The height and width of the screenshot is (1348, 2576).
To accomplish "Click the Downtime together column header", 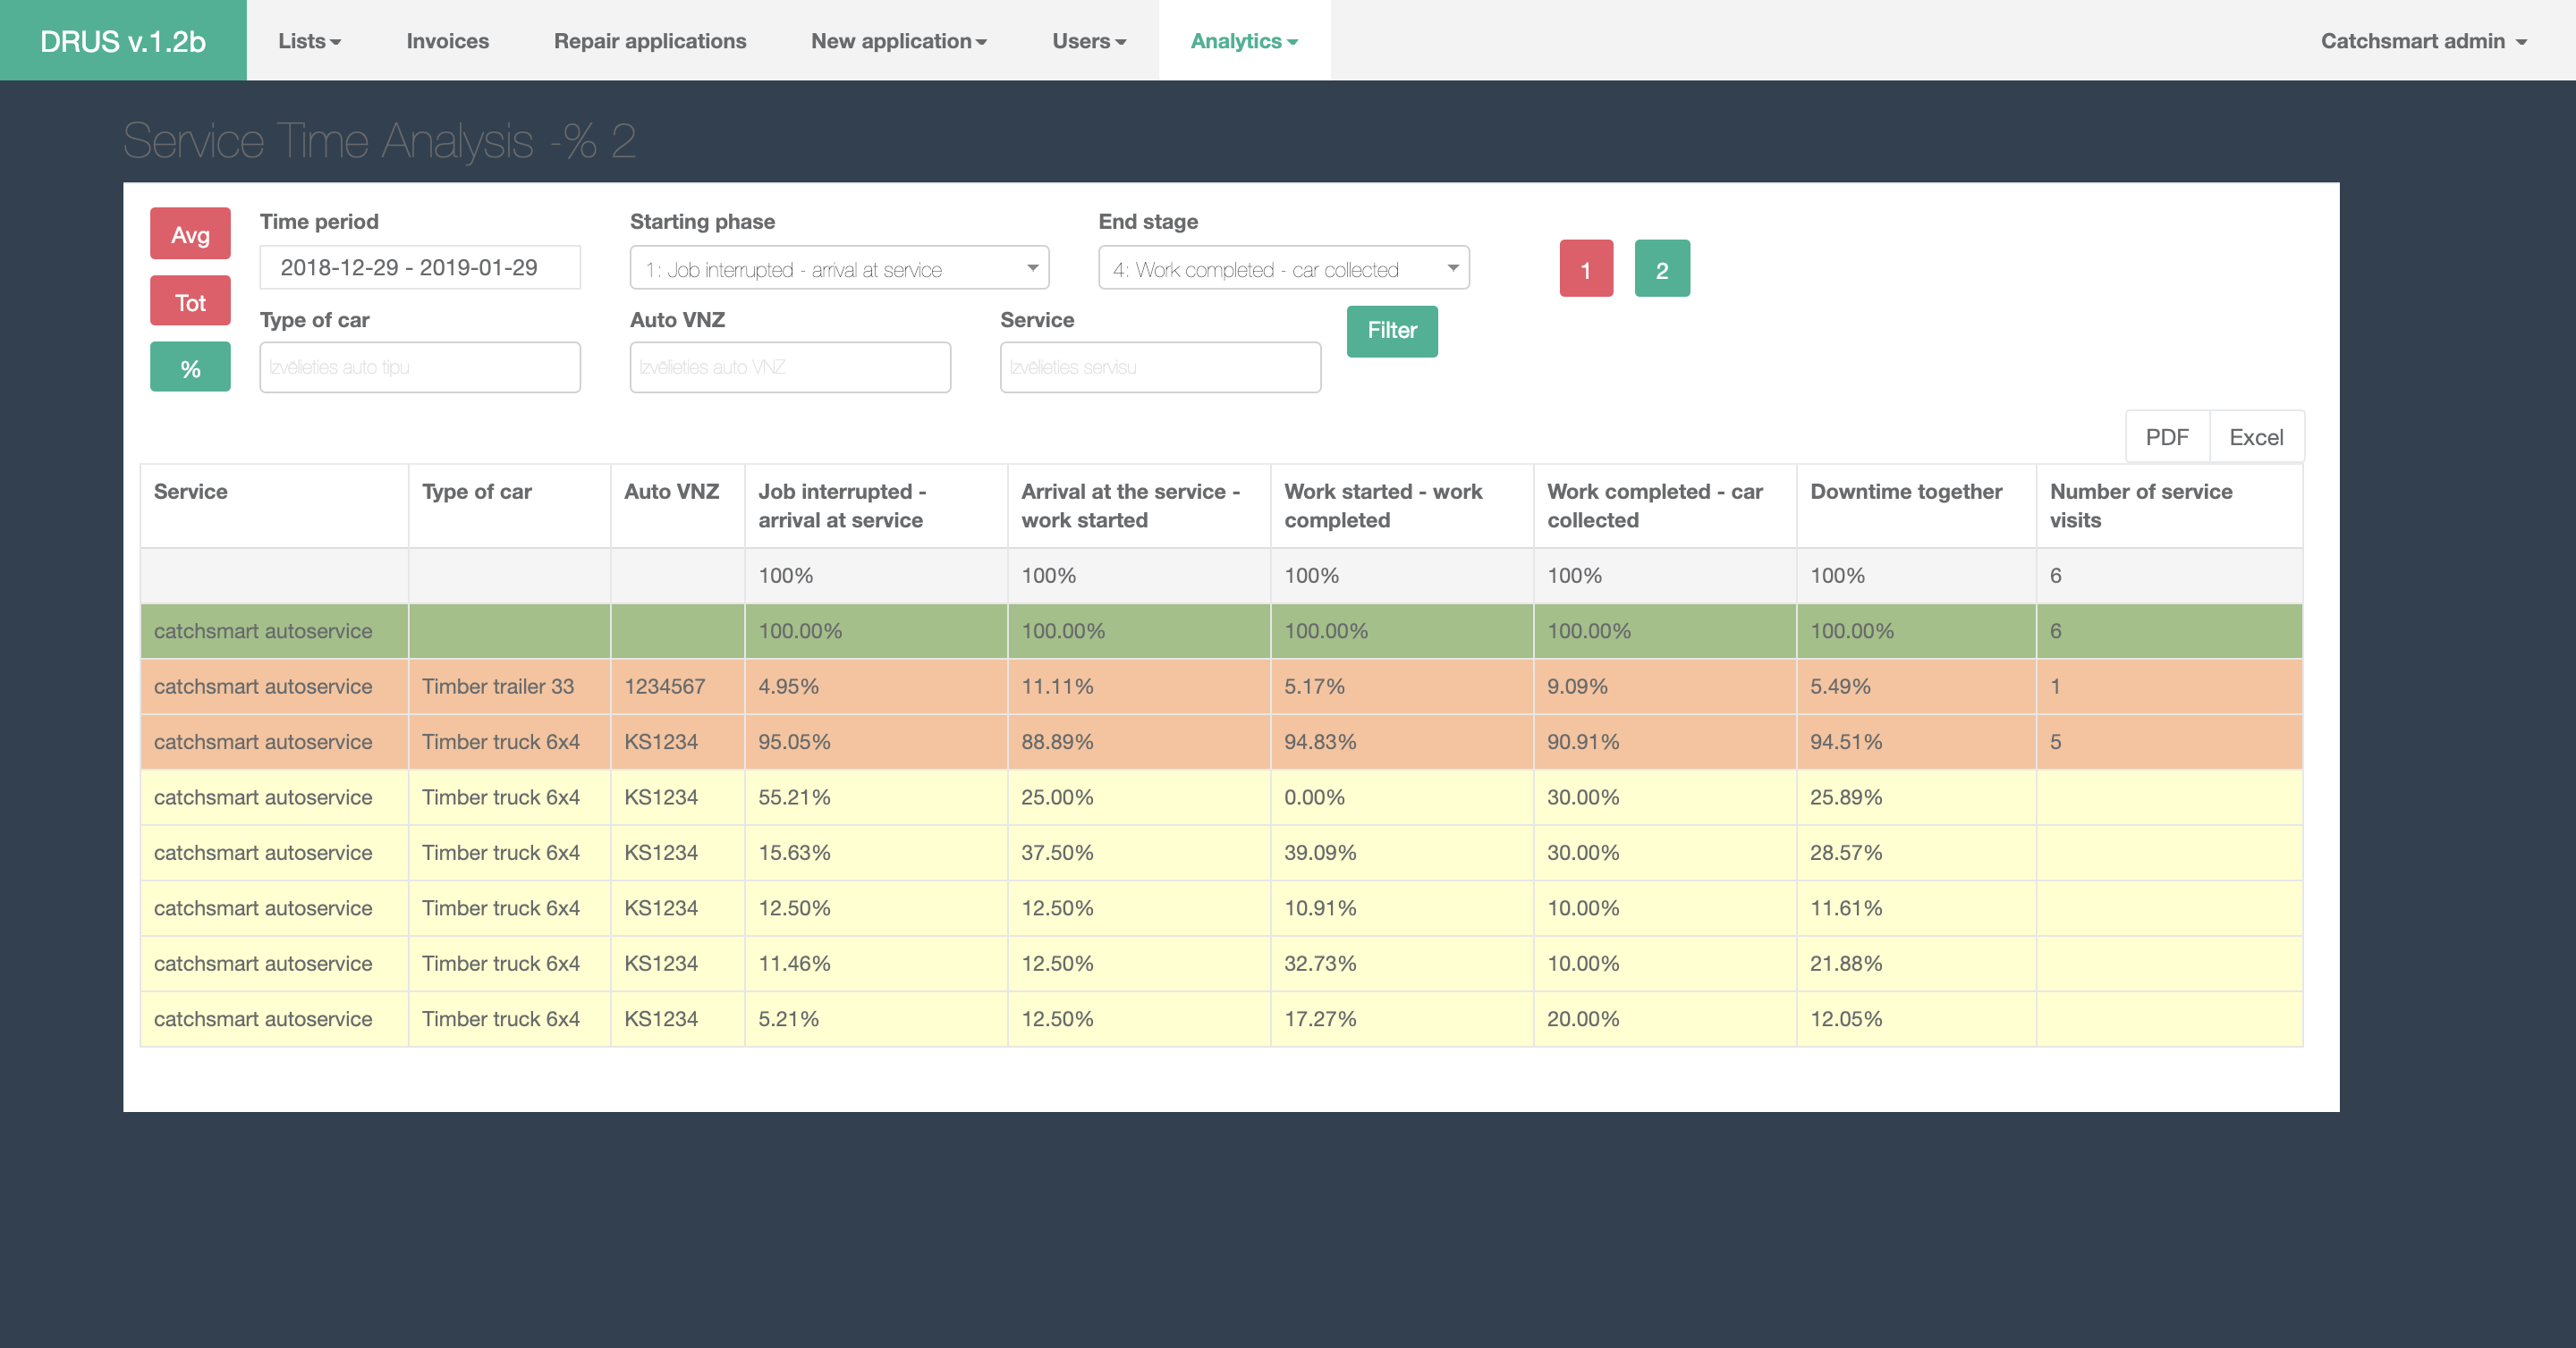I will point(1916,506).
